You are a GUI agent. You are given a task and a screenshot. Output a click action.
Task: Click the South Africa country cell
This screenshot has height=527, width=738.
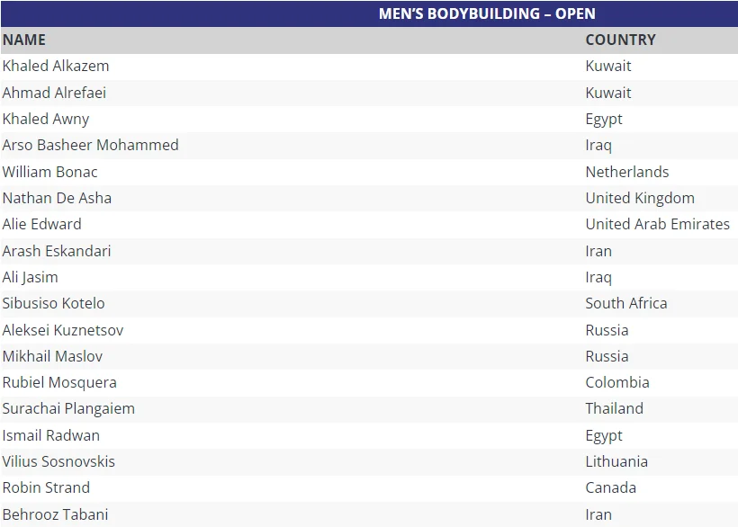pos(626,303)
